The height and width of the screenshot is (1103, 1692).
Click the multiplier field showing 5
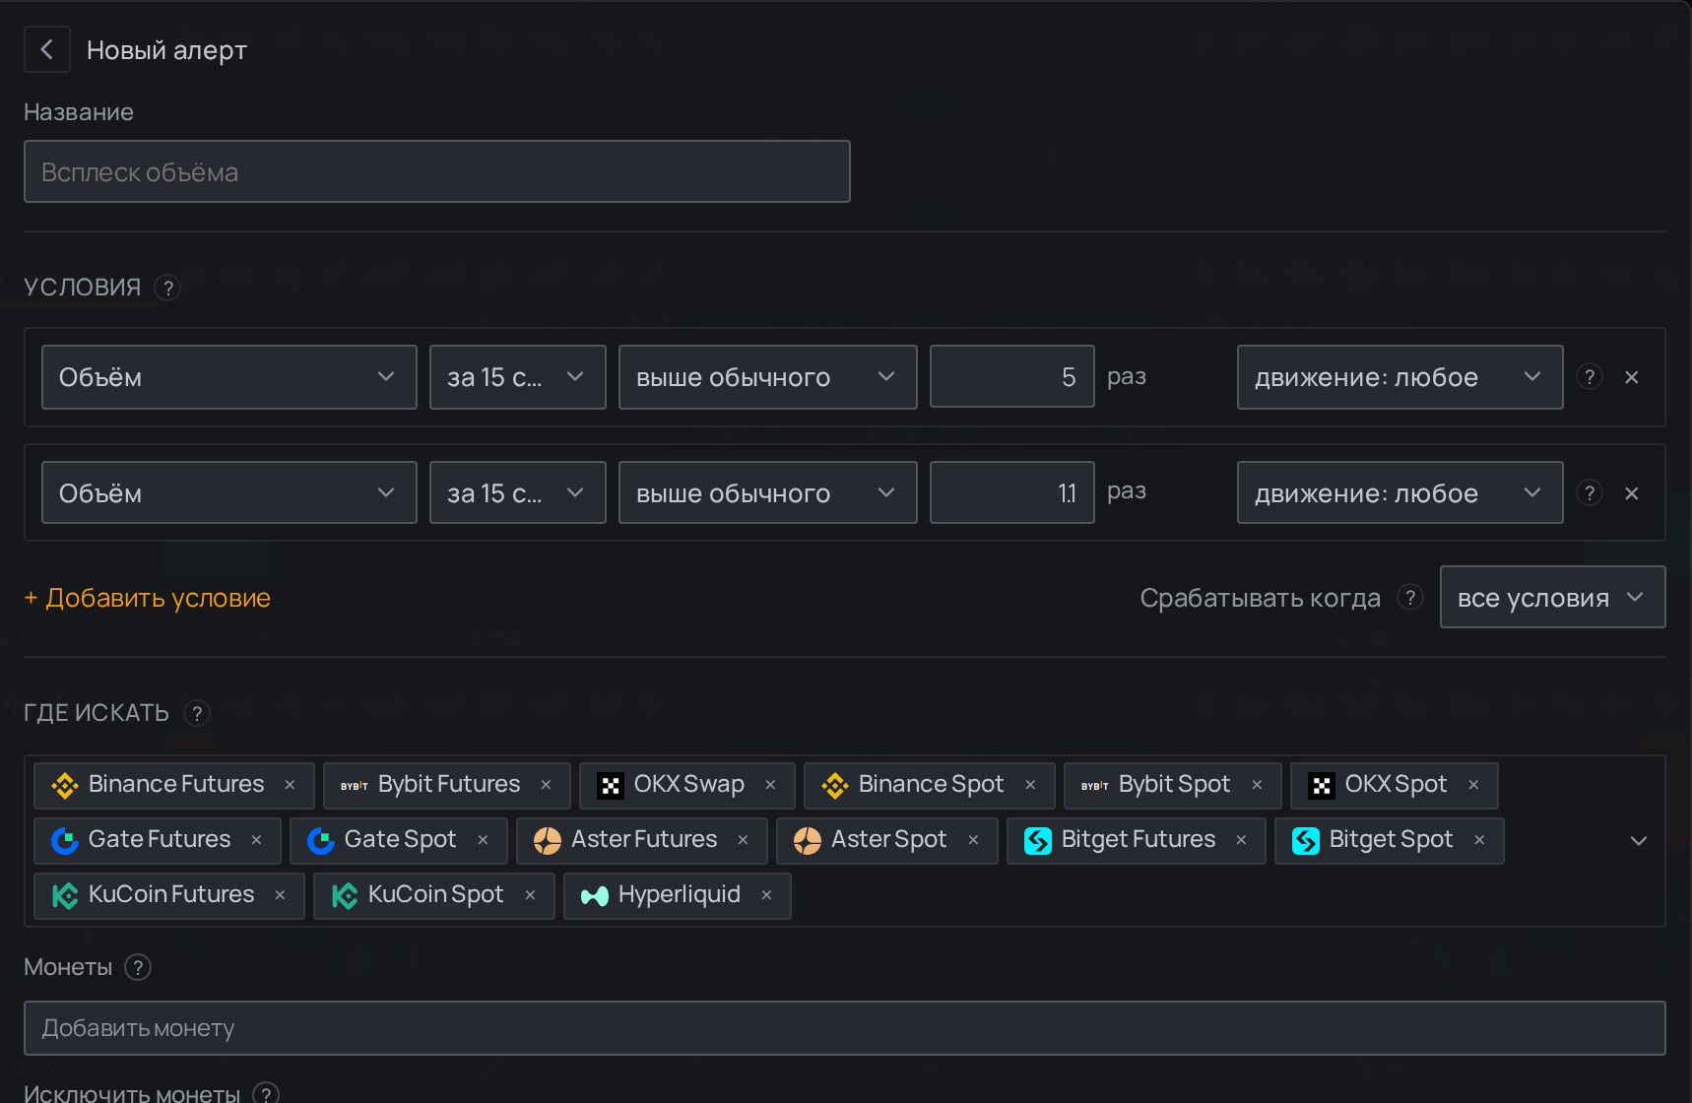[1012, 377]
